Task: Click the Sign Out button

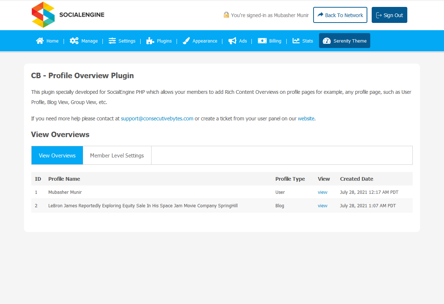Action: [x=389, y=15]
